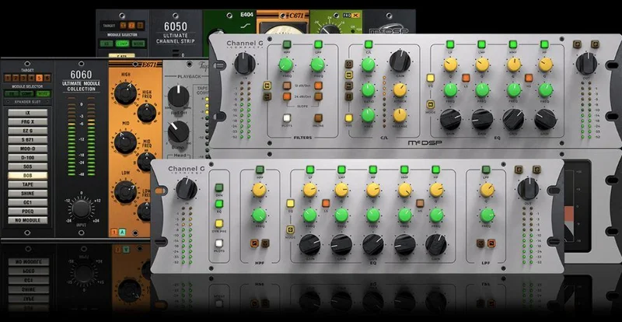Image resolution: width=622 pixels, height=322 pixels.
Task: Select HPF 24 dB/Oct slope button
Action: (287, 96)
